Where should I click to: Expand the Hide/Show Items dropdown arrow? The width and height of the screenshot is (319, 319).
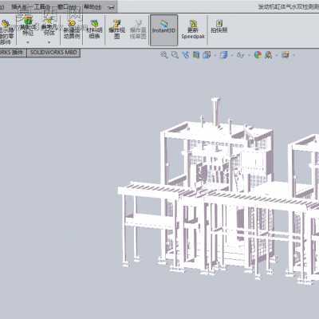point(249,55)
